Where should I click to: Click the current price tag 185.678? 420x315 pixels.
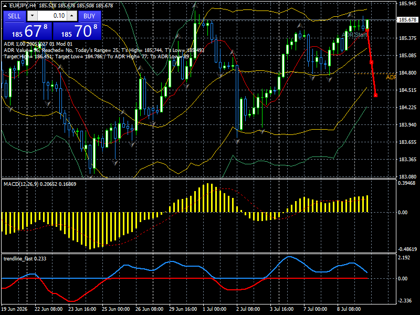408,20
